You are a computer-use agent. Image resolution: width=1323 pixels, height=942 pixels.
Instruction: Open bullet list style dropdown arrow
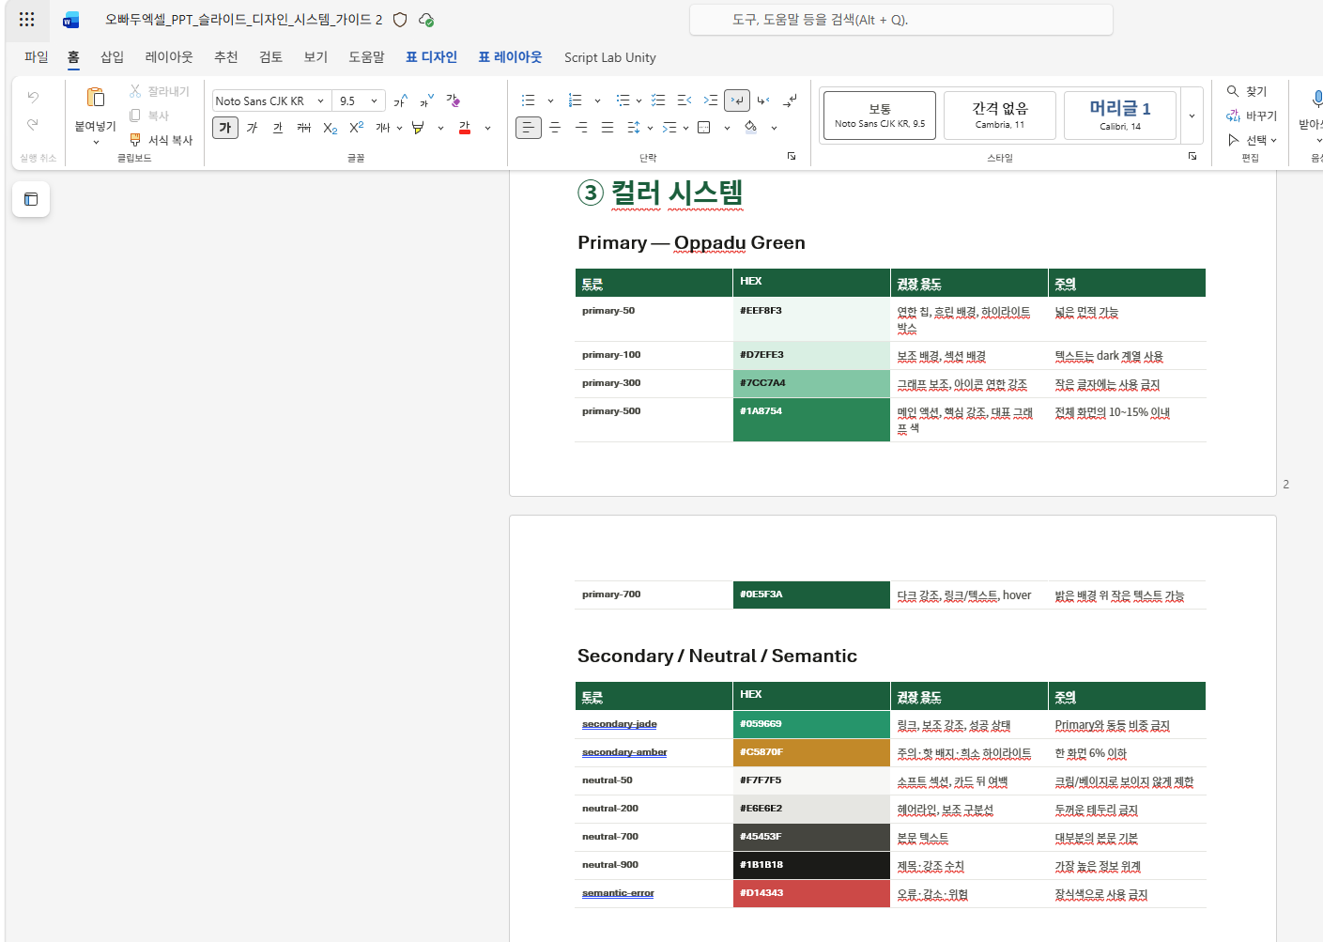[x=550, y=100]
